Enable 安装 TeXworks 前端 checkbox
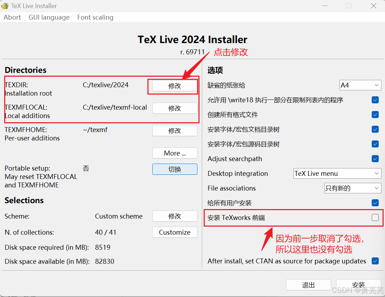This screenshot has height=297, width=385. click(x=375, y=217)
